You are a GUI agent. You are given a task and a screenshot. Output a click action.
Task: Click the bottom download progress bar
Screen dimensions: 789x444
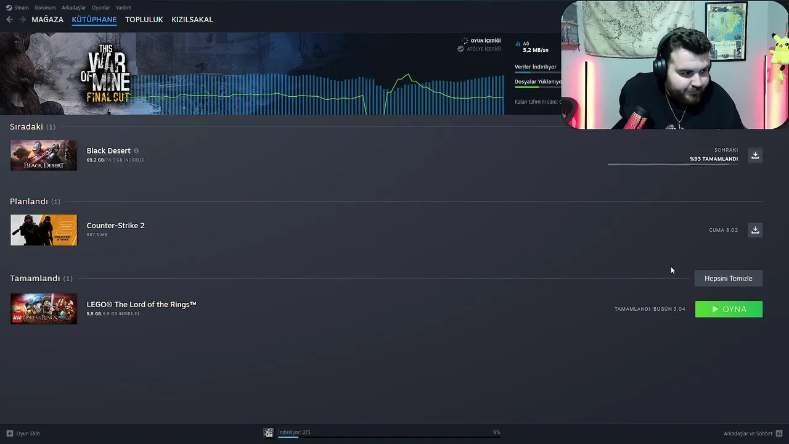pyautogui.click(x=389, y=437)
